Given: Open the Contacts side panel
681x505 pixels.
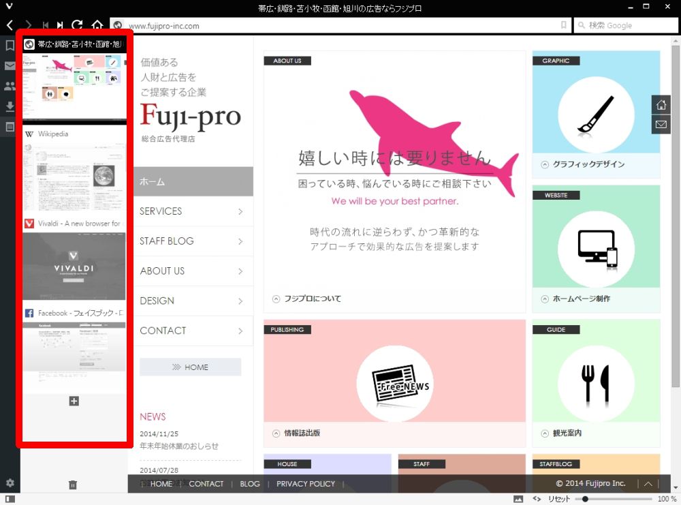Looking at the screenshot, I should tap(10, 86).
